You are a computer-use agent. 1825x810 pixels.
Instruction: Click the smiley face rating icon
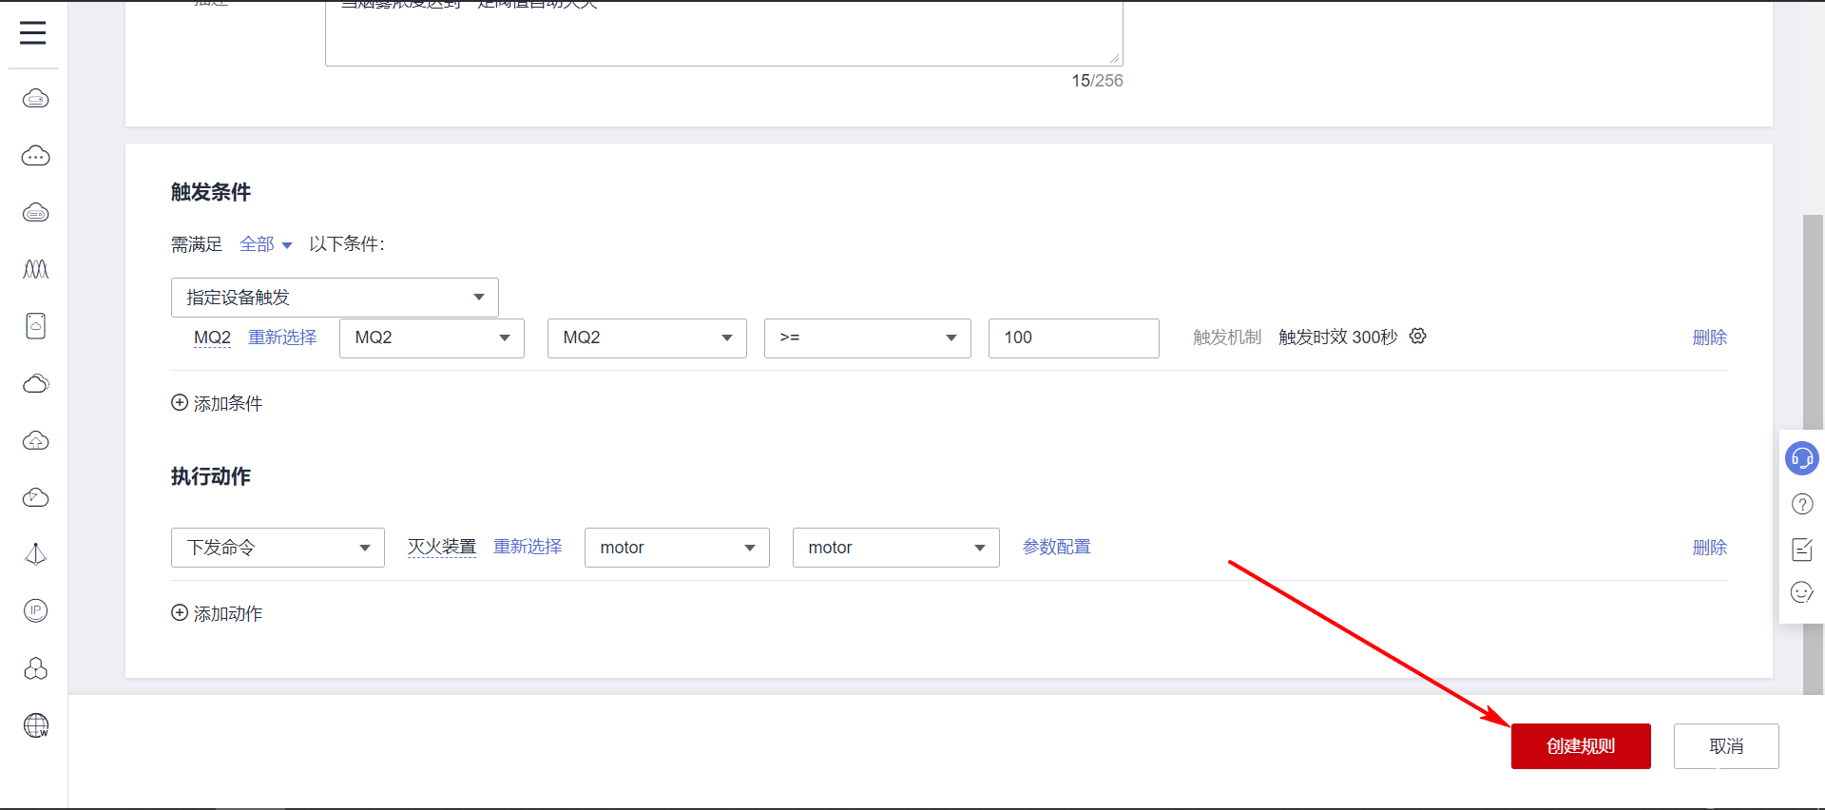[x=1802, y=592]
